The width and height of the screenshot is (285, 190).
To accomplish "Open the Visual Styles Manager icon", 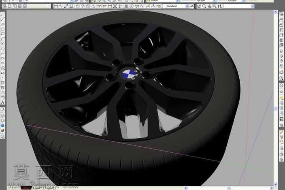I will pos(3,137).
